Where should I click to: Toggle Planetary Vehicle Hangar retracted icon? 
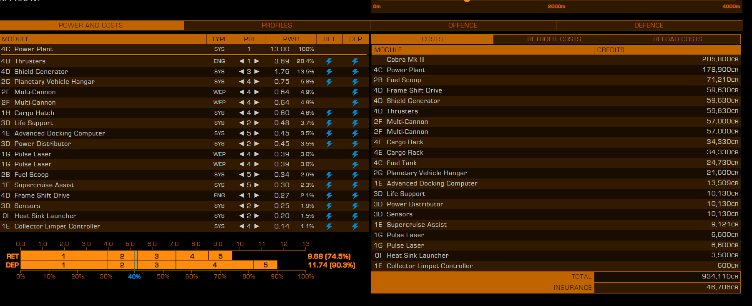pyautogui.click(x=329, y=82)
